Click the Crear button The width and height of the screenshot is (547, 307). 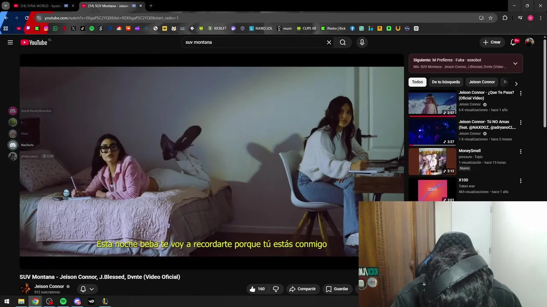[x=492, y=42]
